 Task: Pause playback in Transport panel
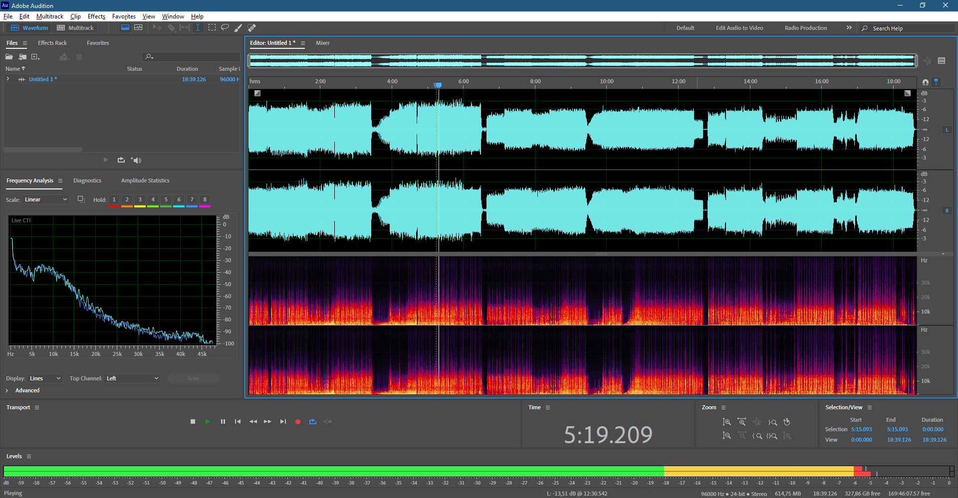[x=223, y=422]
